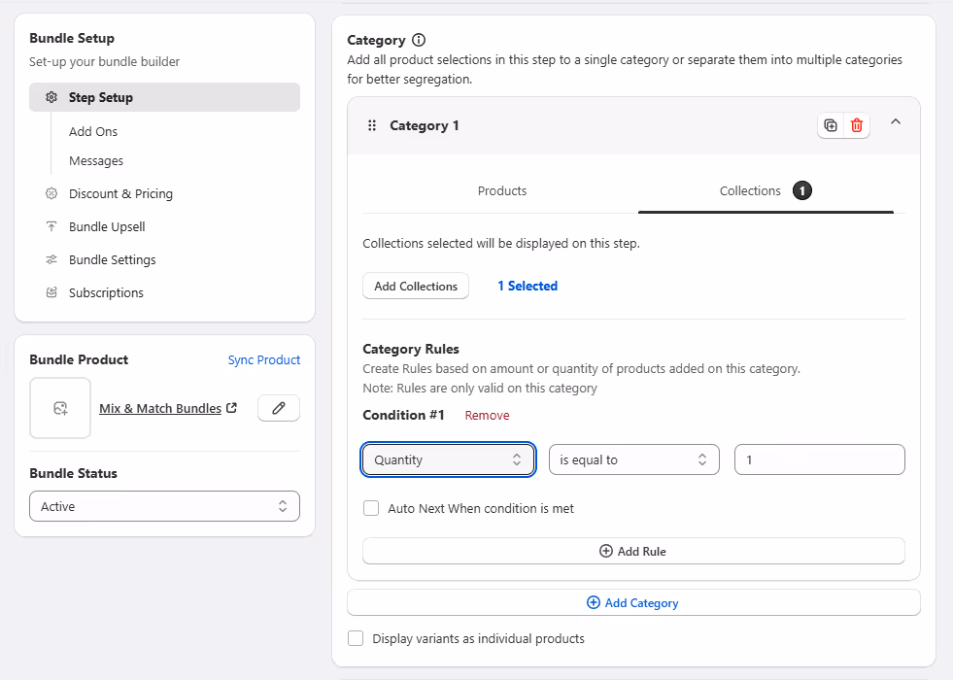Open the 'is equal to' operator dropdown
This screenshot has height=680, width=953.
(x=633, y=459)
